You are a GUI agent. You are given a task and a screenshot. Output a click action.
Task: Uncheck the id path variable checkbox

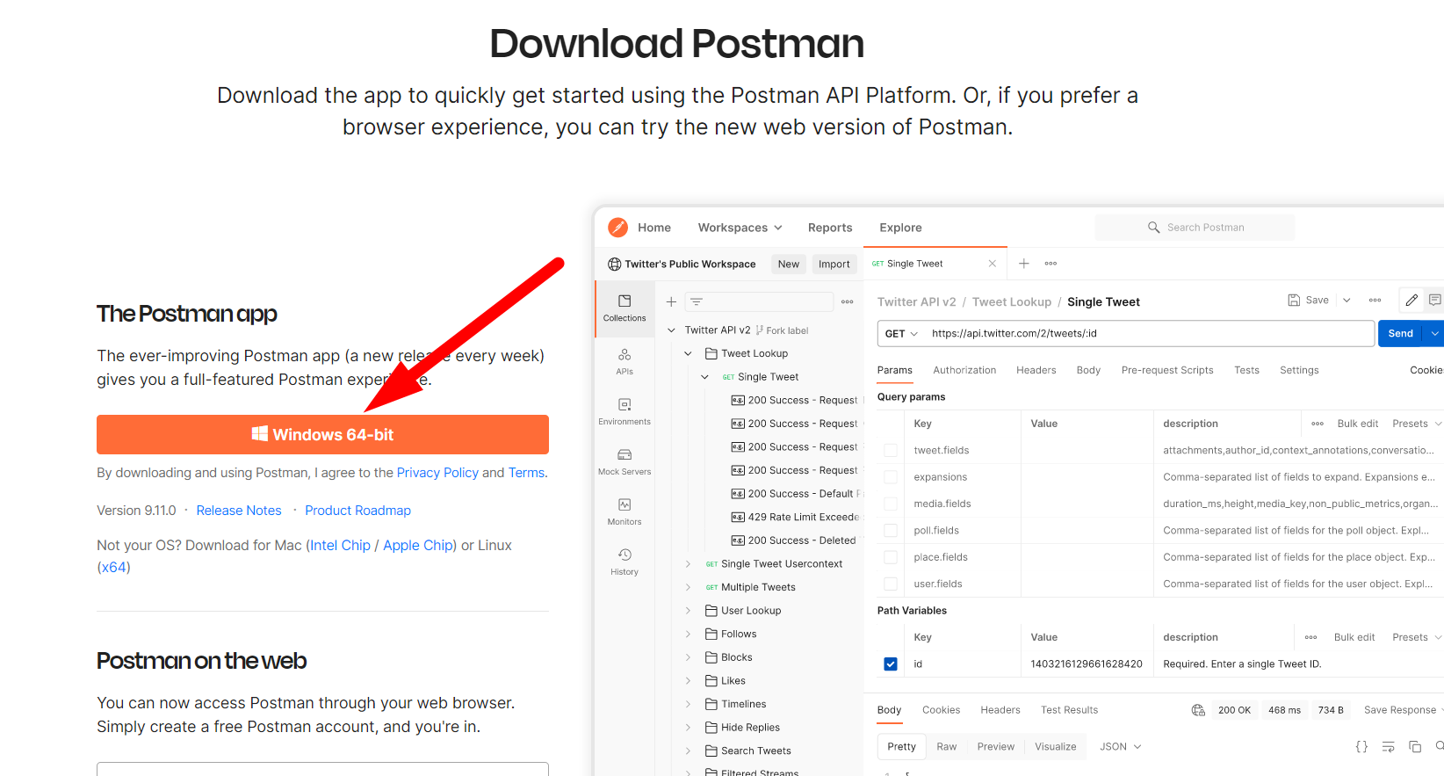click(x=891, y=664)
